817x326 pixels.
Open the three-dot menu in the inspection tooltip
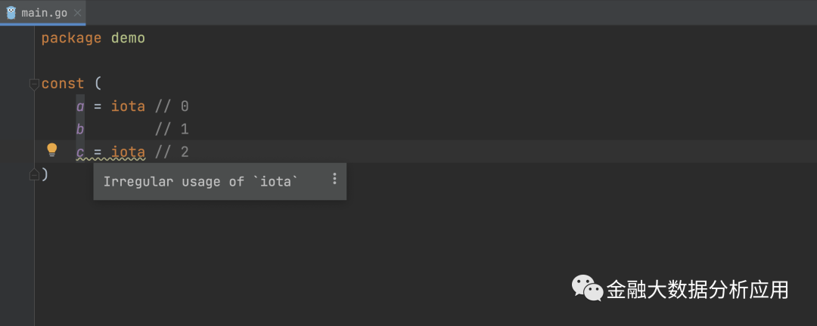(x=334, y=180)
